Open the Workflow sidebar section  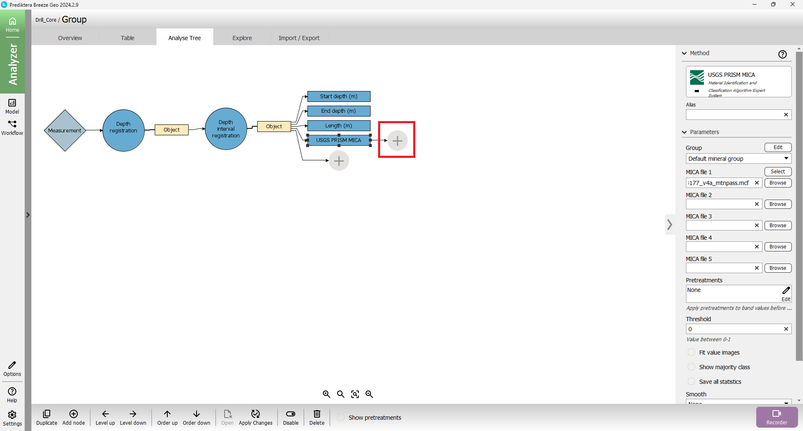point(12,127)
